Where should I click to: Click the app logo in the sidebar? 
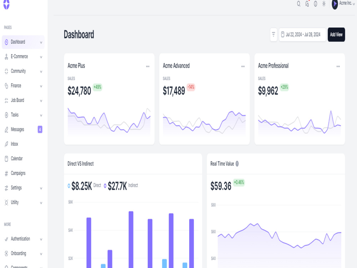tap(6, 4)
